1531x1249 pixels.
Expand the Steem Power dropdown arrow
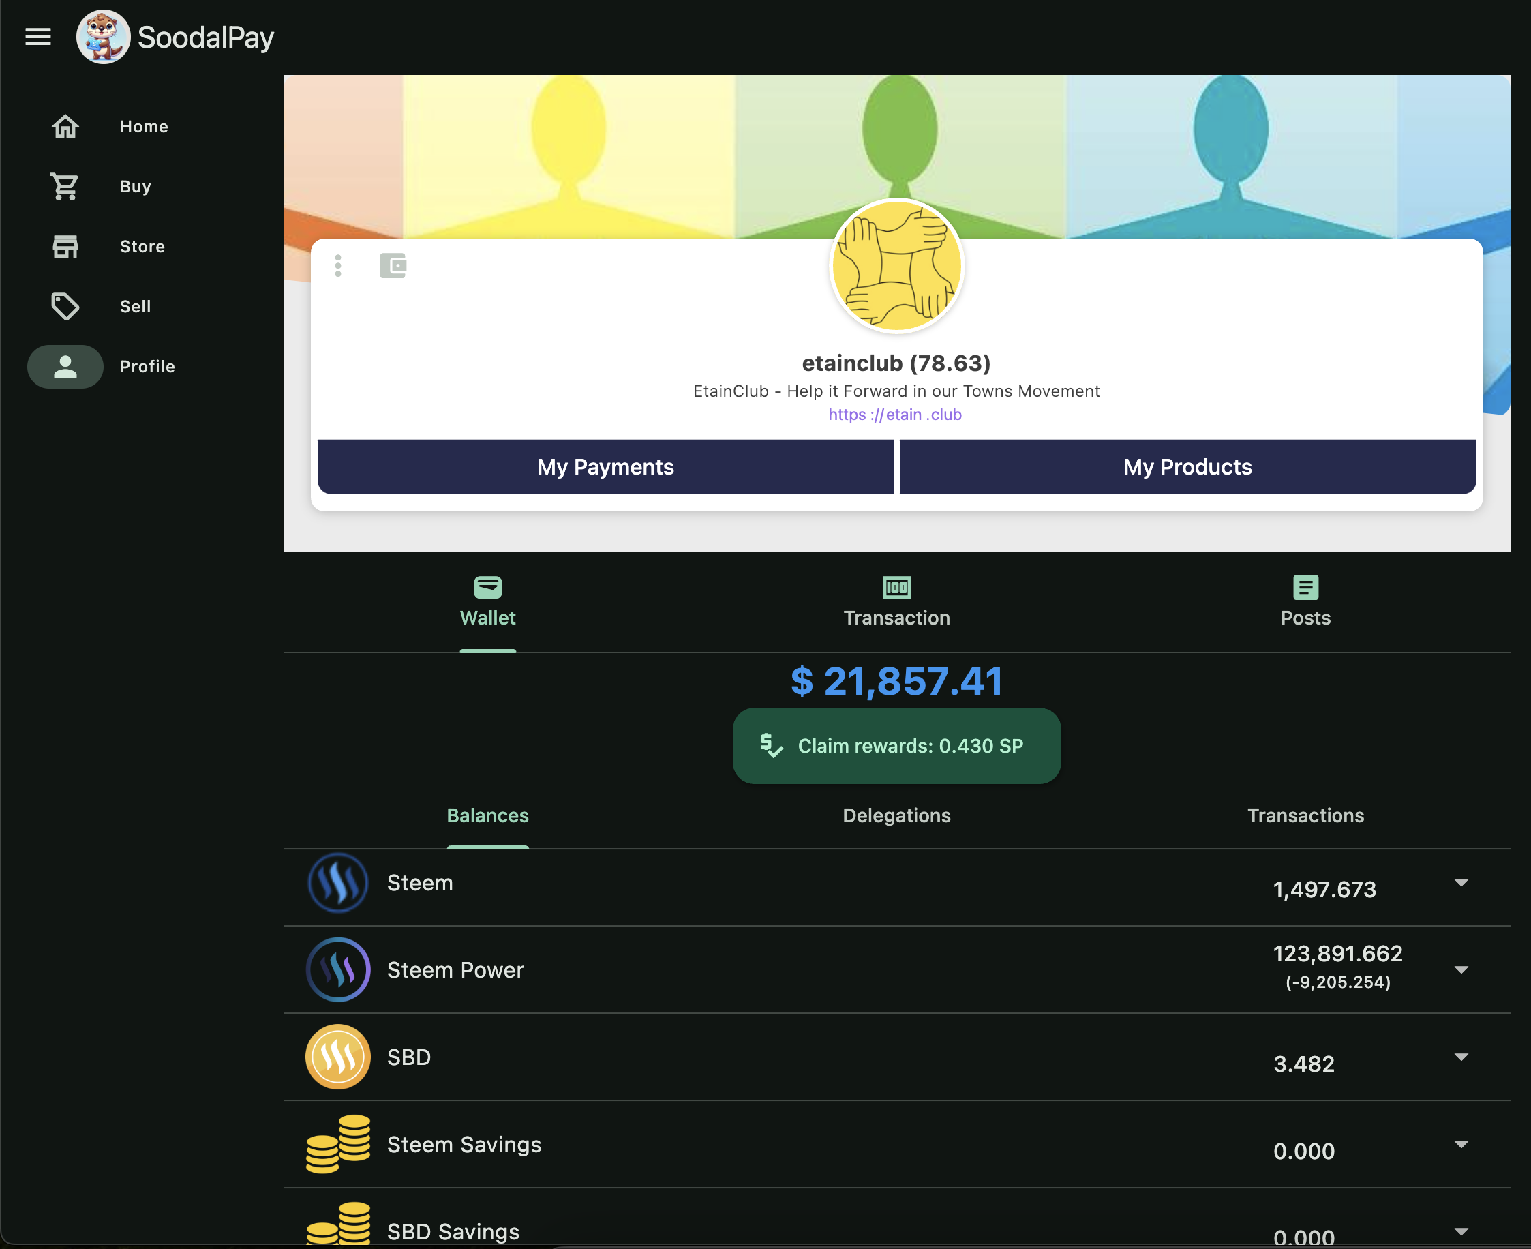pyautogui.click(x=1461, y=970)
